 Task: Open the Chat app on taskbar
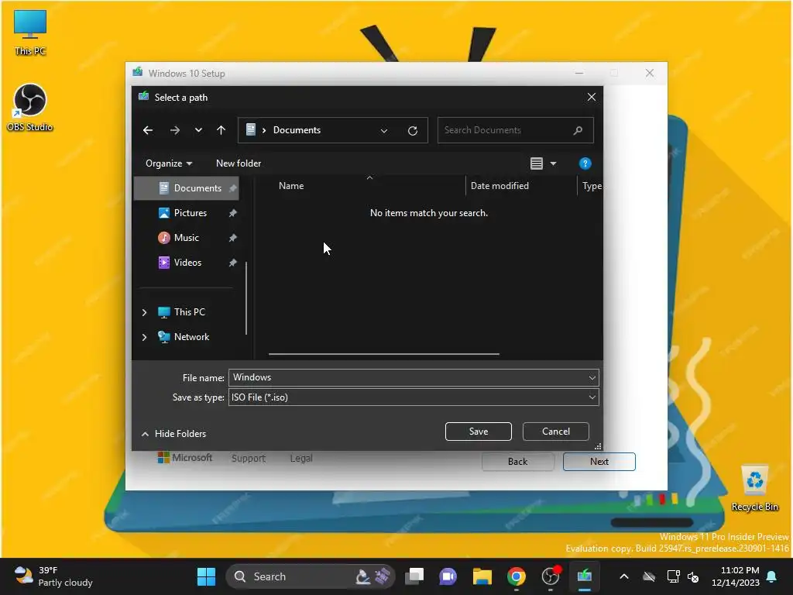448,576
